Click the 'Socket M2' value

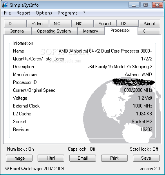142,122
